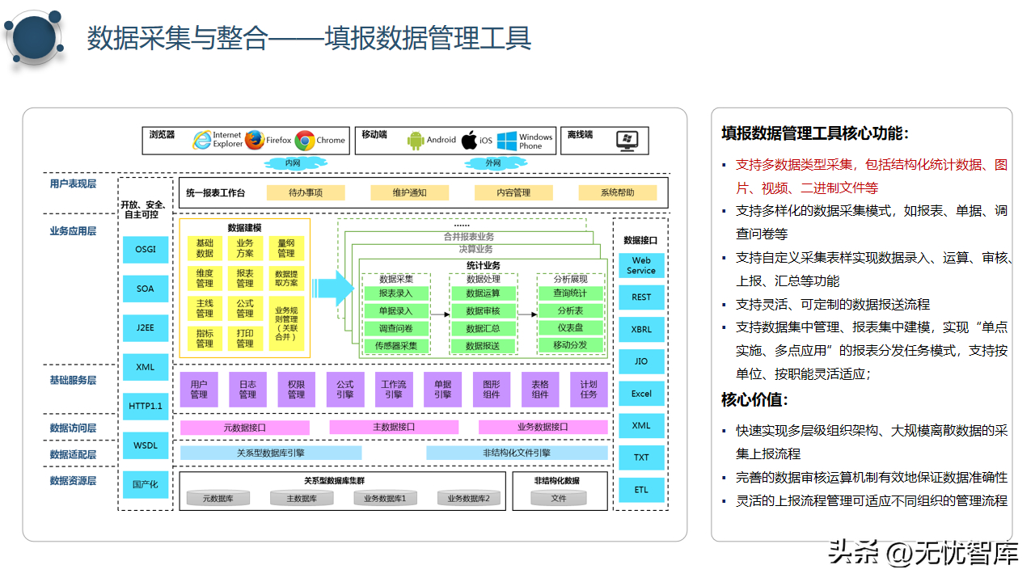The width and height of the screenshot is (1035, 582).
Task: Click the 非结构化文件引擎 bar
Action: point(517,453)
